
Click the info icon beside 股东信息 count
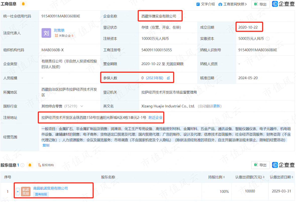pyautogui.click(x=22, y=165)
